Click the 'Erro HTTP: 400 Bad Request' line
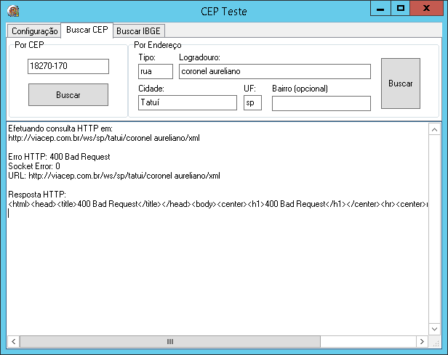The height and width of the screenshot is (355, 448). pos(59,157)
